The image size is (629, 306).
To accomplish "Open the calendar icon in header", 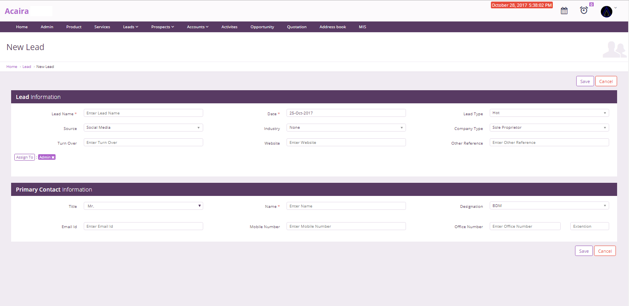I will click(x=564, y=11).
